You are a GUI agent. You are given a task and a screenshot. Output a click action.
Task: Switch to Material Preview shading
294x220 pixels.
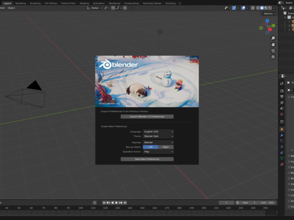(266, 8)
